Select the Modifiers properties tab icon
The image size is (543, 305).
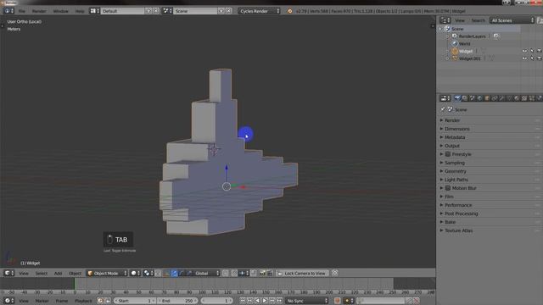pyautogui.click(x=501, y=98)
